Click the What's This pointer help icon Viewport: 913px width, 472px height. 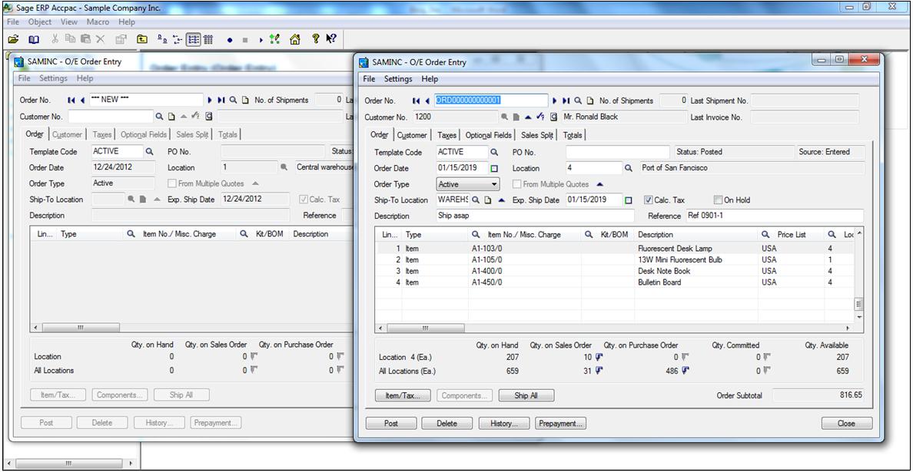click(331, 39)
